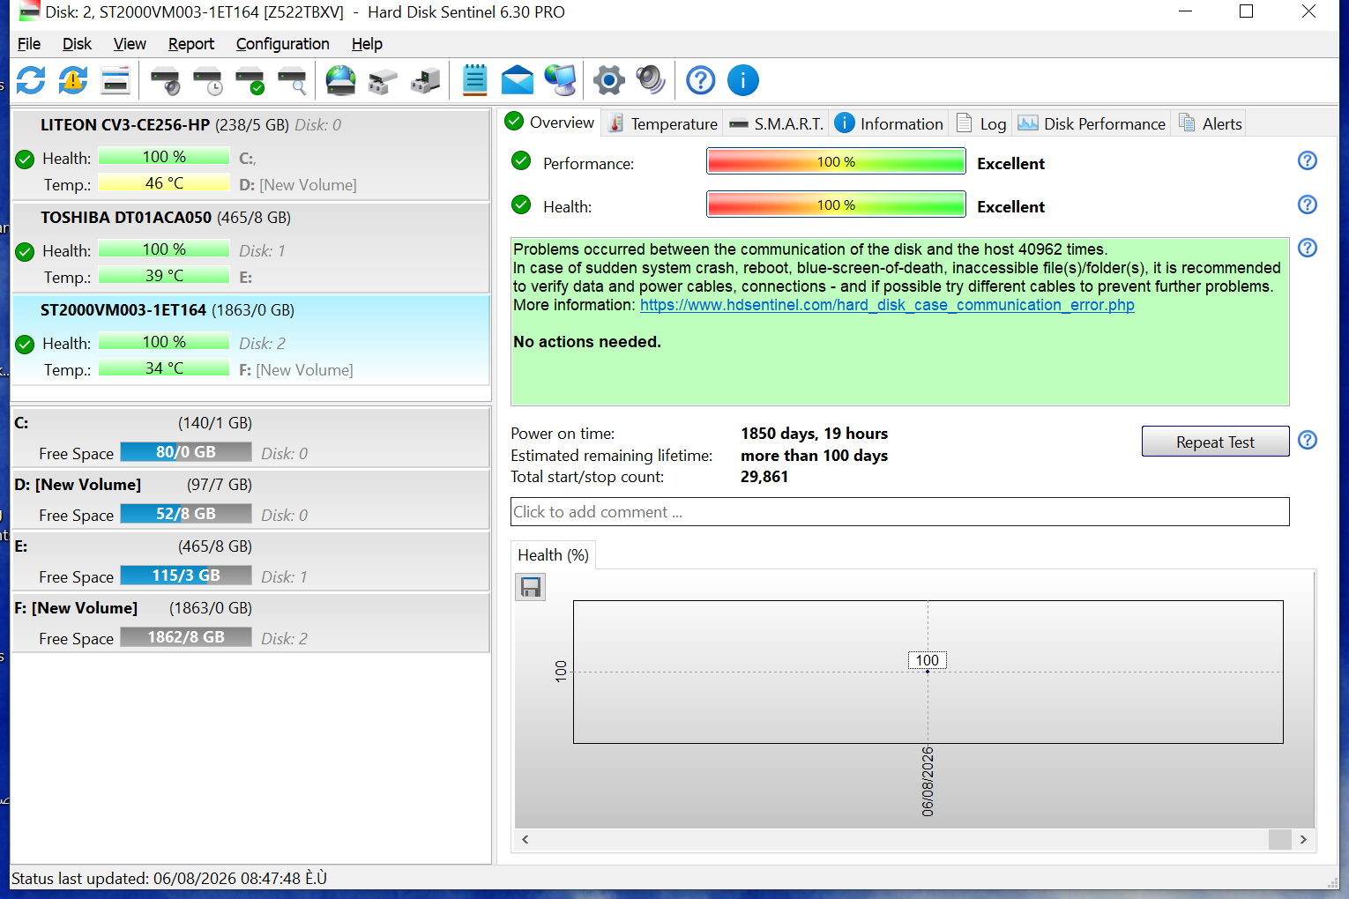Click the notepad report toolbar icon
The image size is (1349, 899).
pyautogui.click(x=474, y=80)
